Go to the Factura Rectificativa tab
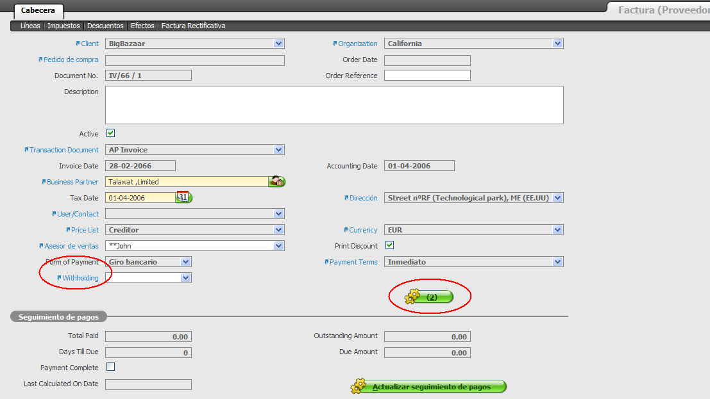 click(x=193, y=26)
